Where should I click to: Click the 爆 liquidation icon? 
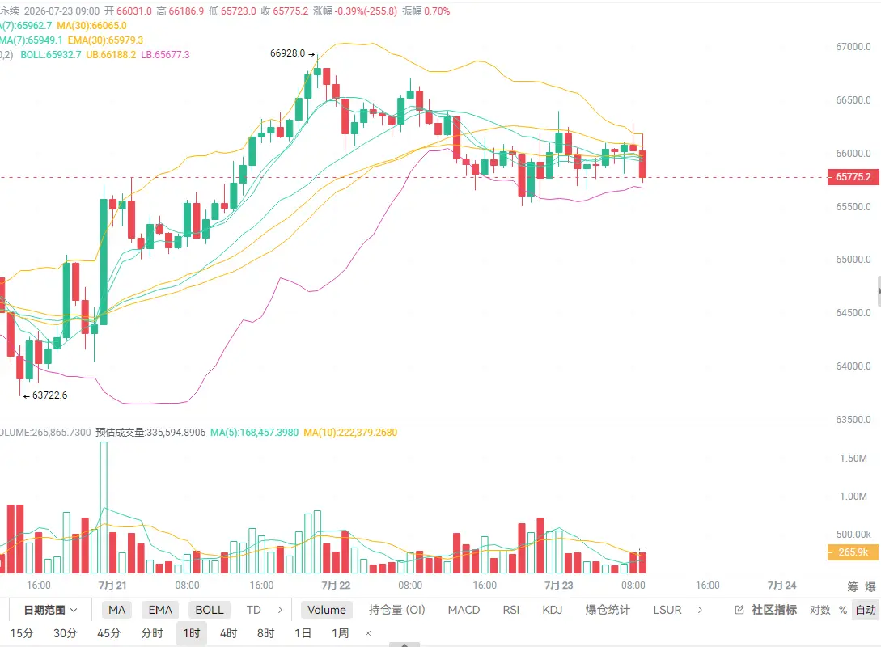point(870,587)
